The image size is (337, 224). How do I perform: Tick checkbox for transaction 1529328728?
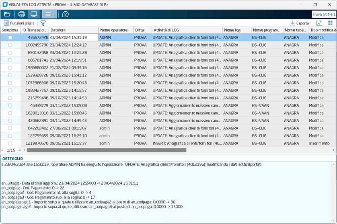[x=10, y=75]
